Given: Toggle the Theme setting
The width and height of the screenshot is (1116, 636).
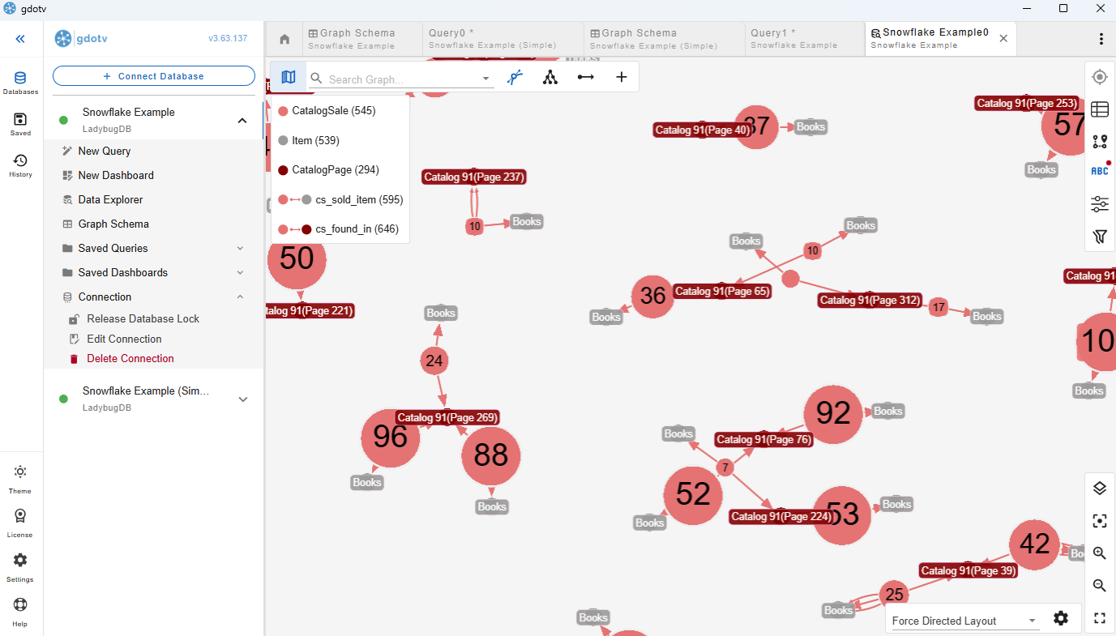Looking at the screenshot, I should click(20, 479).
